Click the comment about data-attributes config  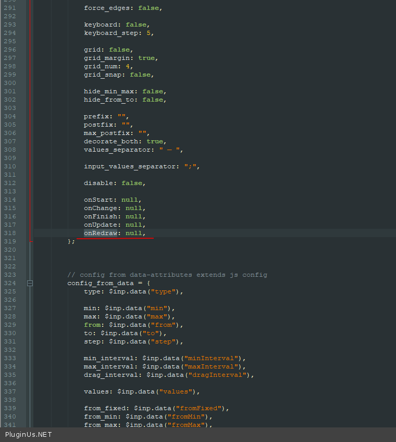(167, 275)
